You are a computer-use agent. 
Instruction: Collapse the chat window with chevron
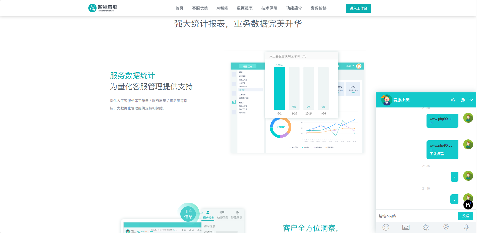tap(471, 100)
